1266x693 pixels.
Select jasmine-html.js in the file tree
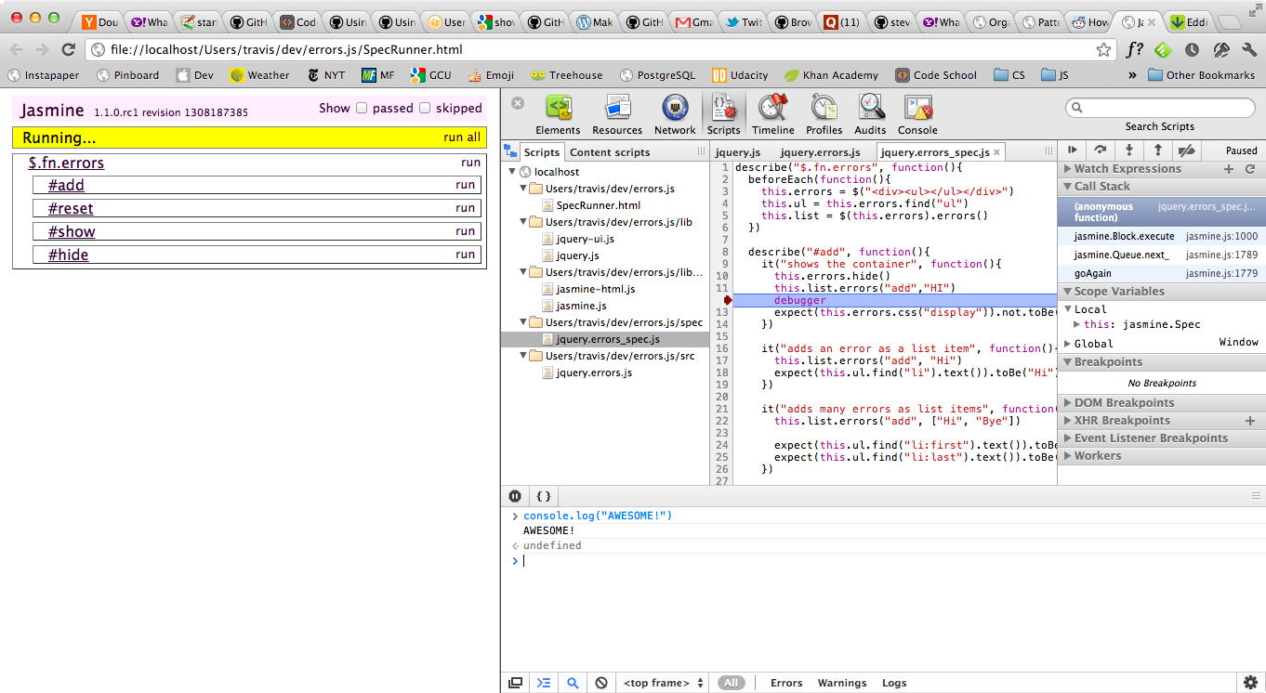[596, 289]
